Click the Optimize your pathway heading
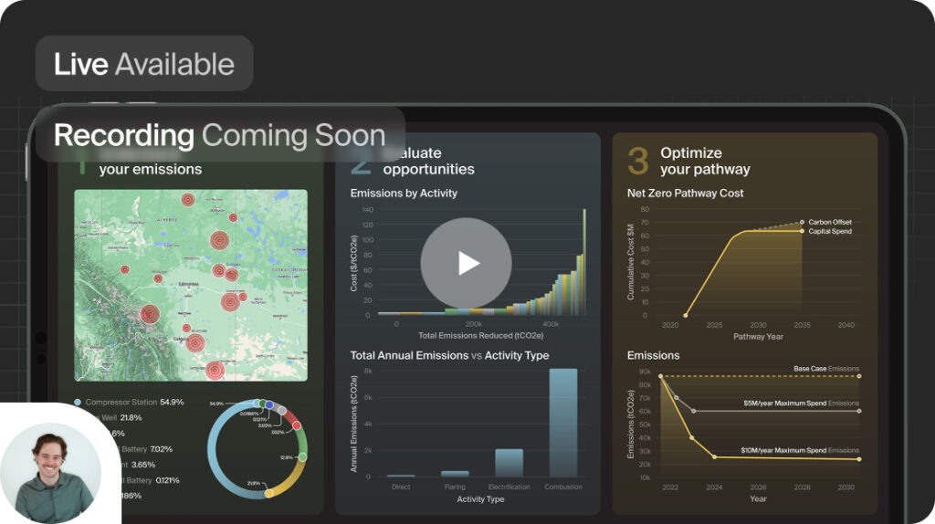Image resolution: width=935 pixels, height=524 pixels. (704, 161)
